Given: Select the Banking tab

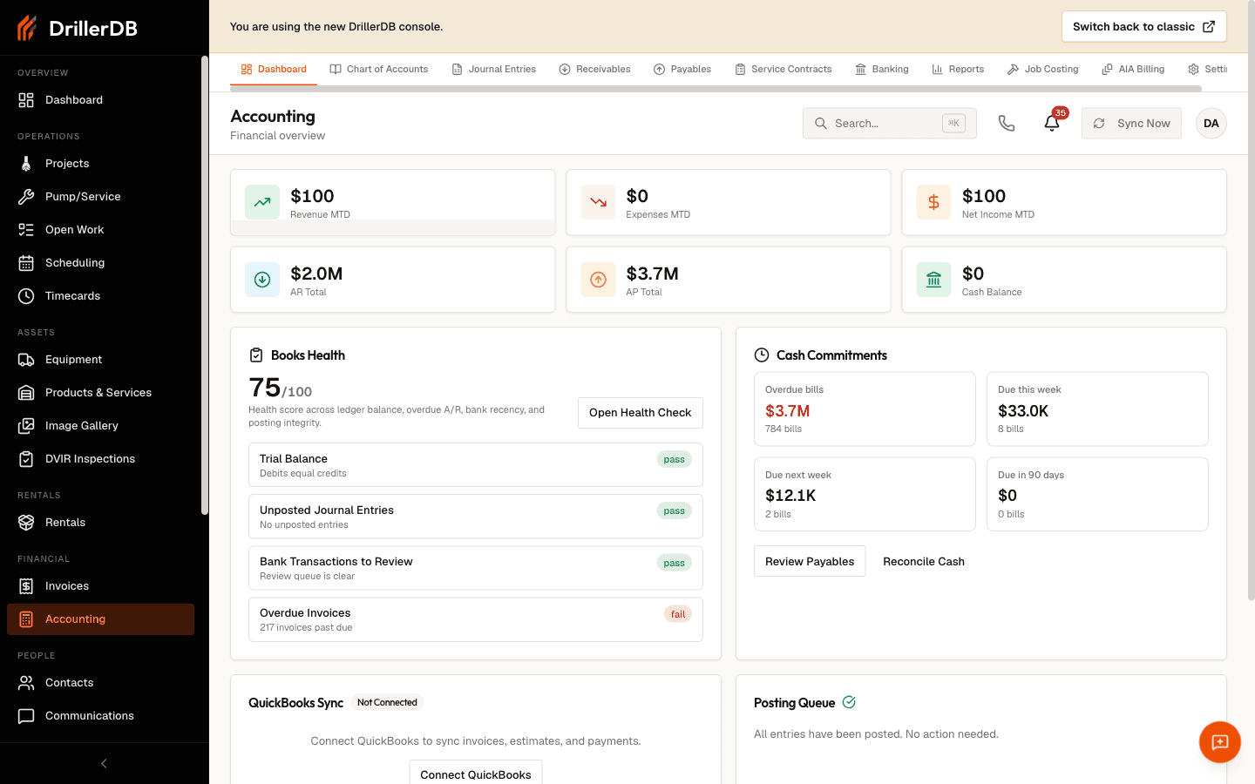Looking at the screenshot, I should [882, 70].
